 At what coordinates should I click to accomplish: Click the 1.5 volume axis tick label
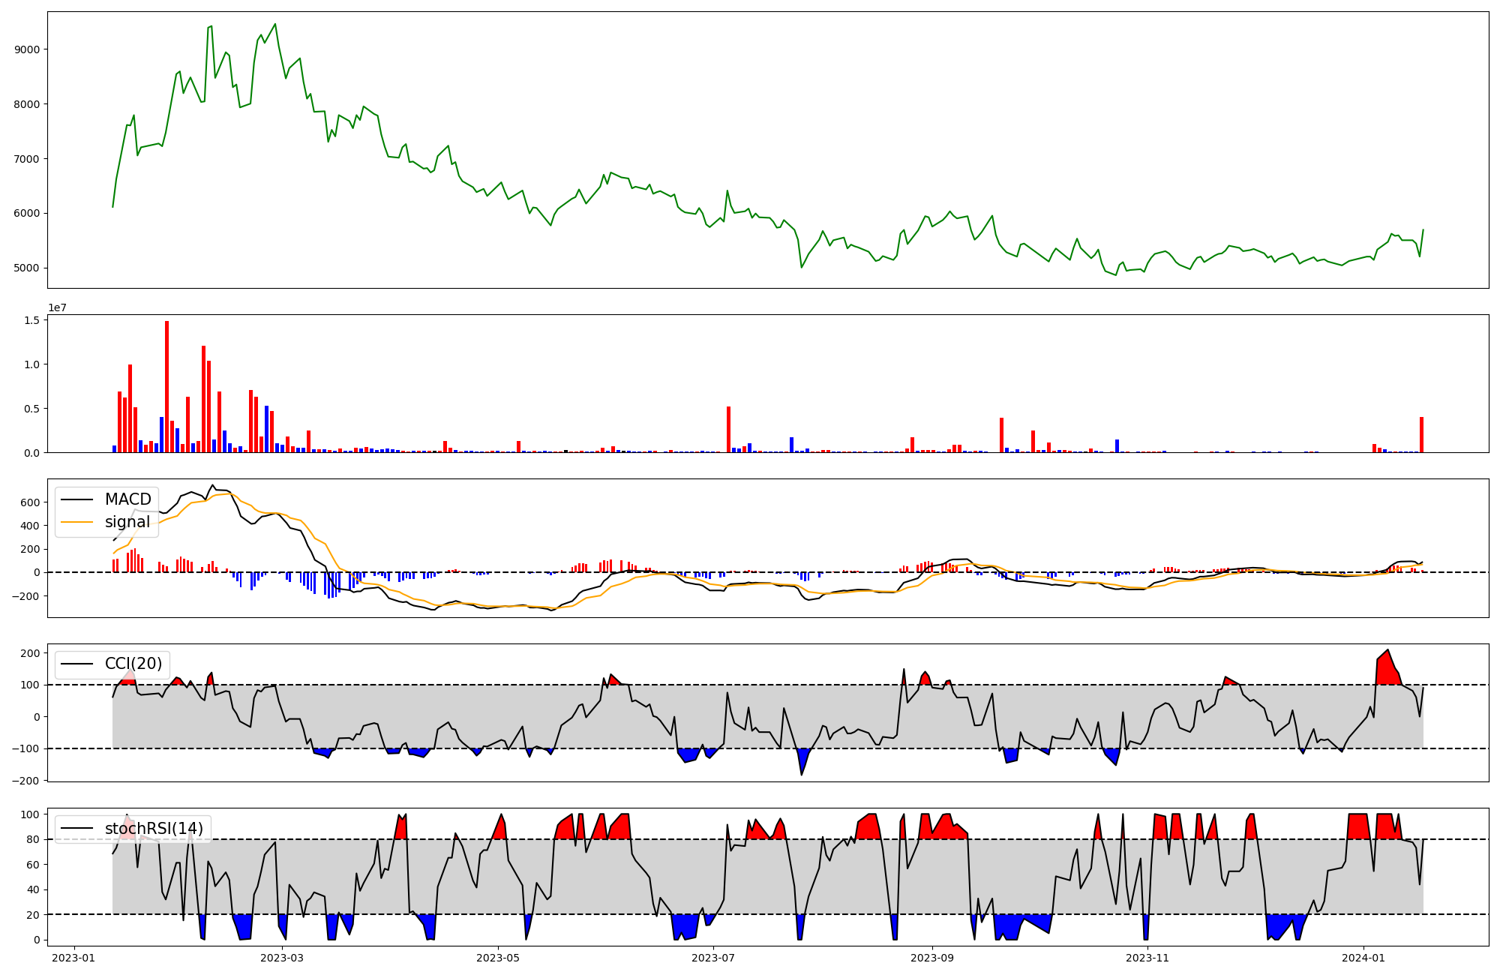(x=31, y=320)
